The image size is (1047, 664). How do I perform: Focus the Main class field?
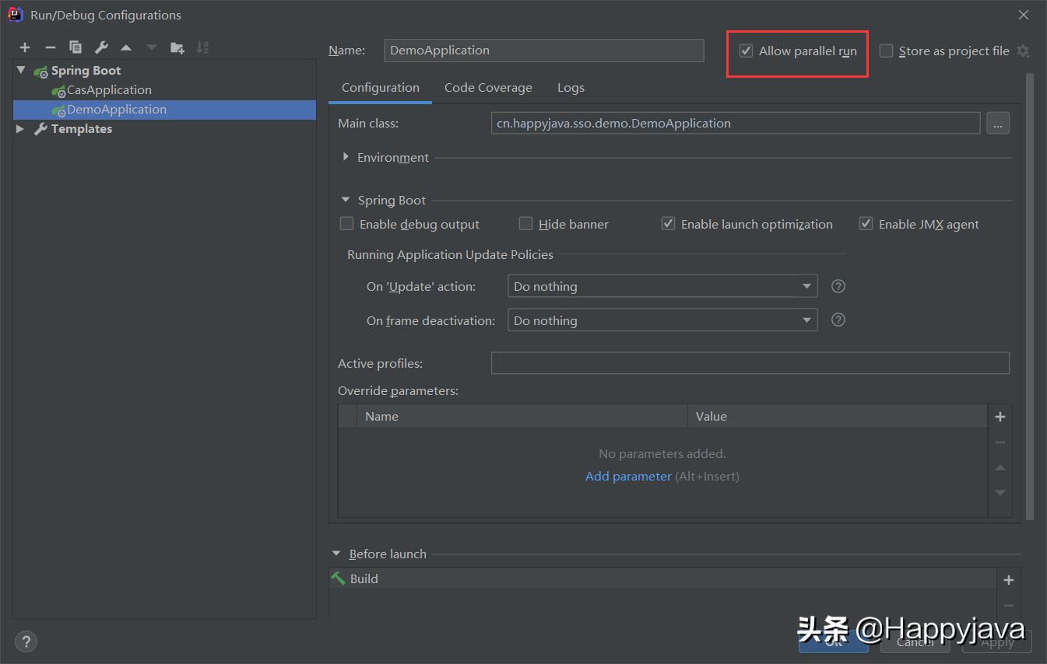[736, 123]
